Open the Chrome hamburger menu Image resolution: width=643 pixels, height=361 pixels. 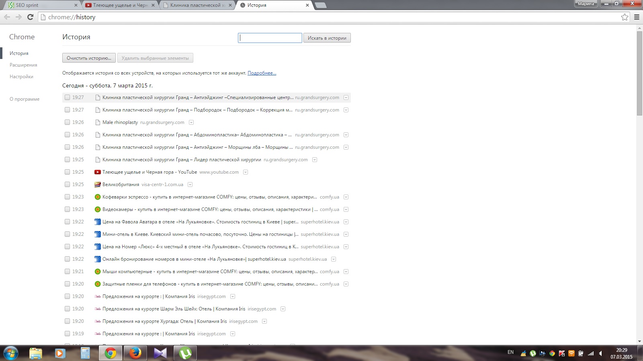point(637,17)
